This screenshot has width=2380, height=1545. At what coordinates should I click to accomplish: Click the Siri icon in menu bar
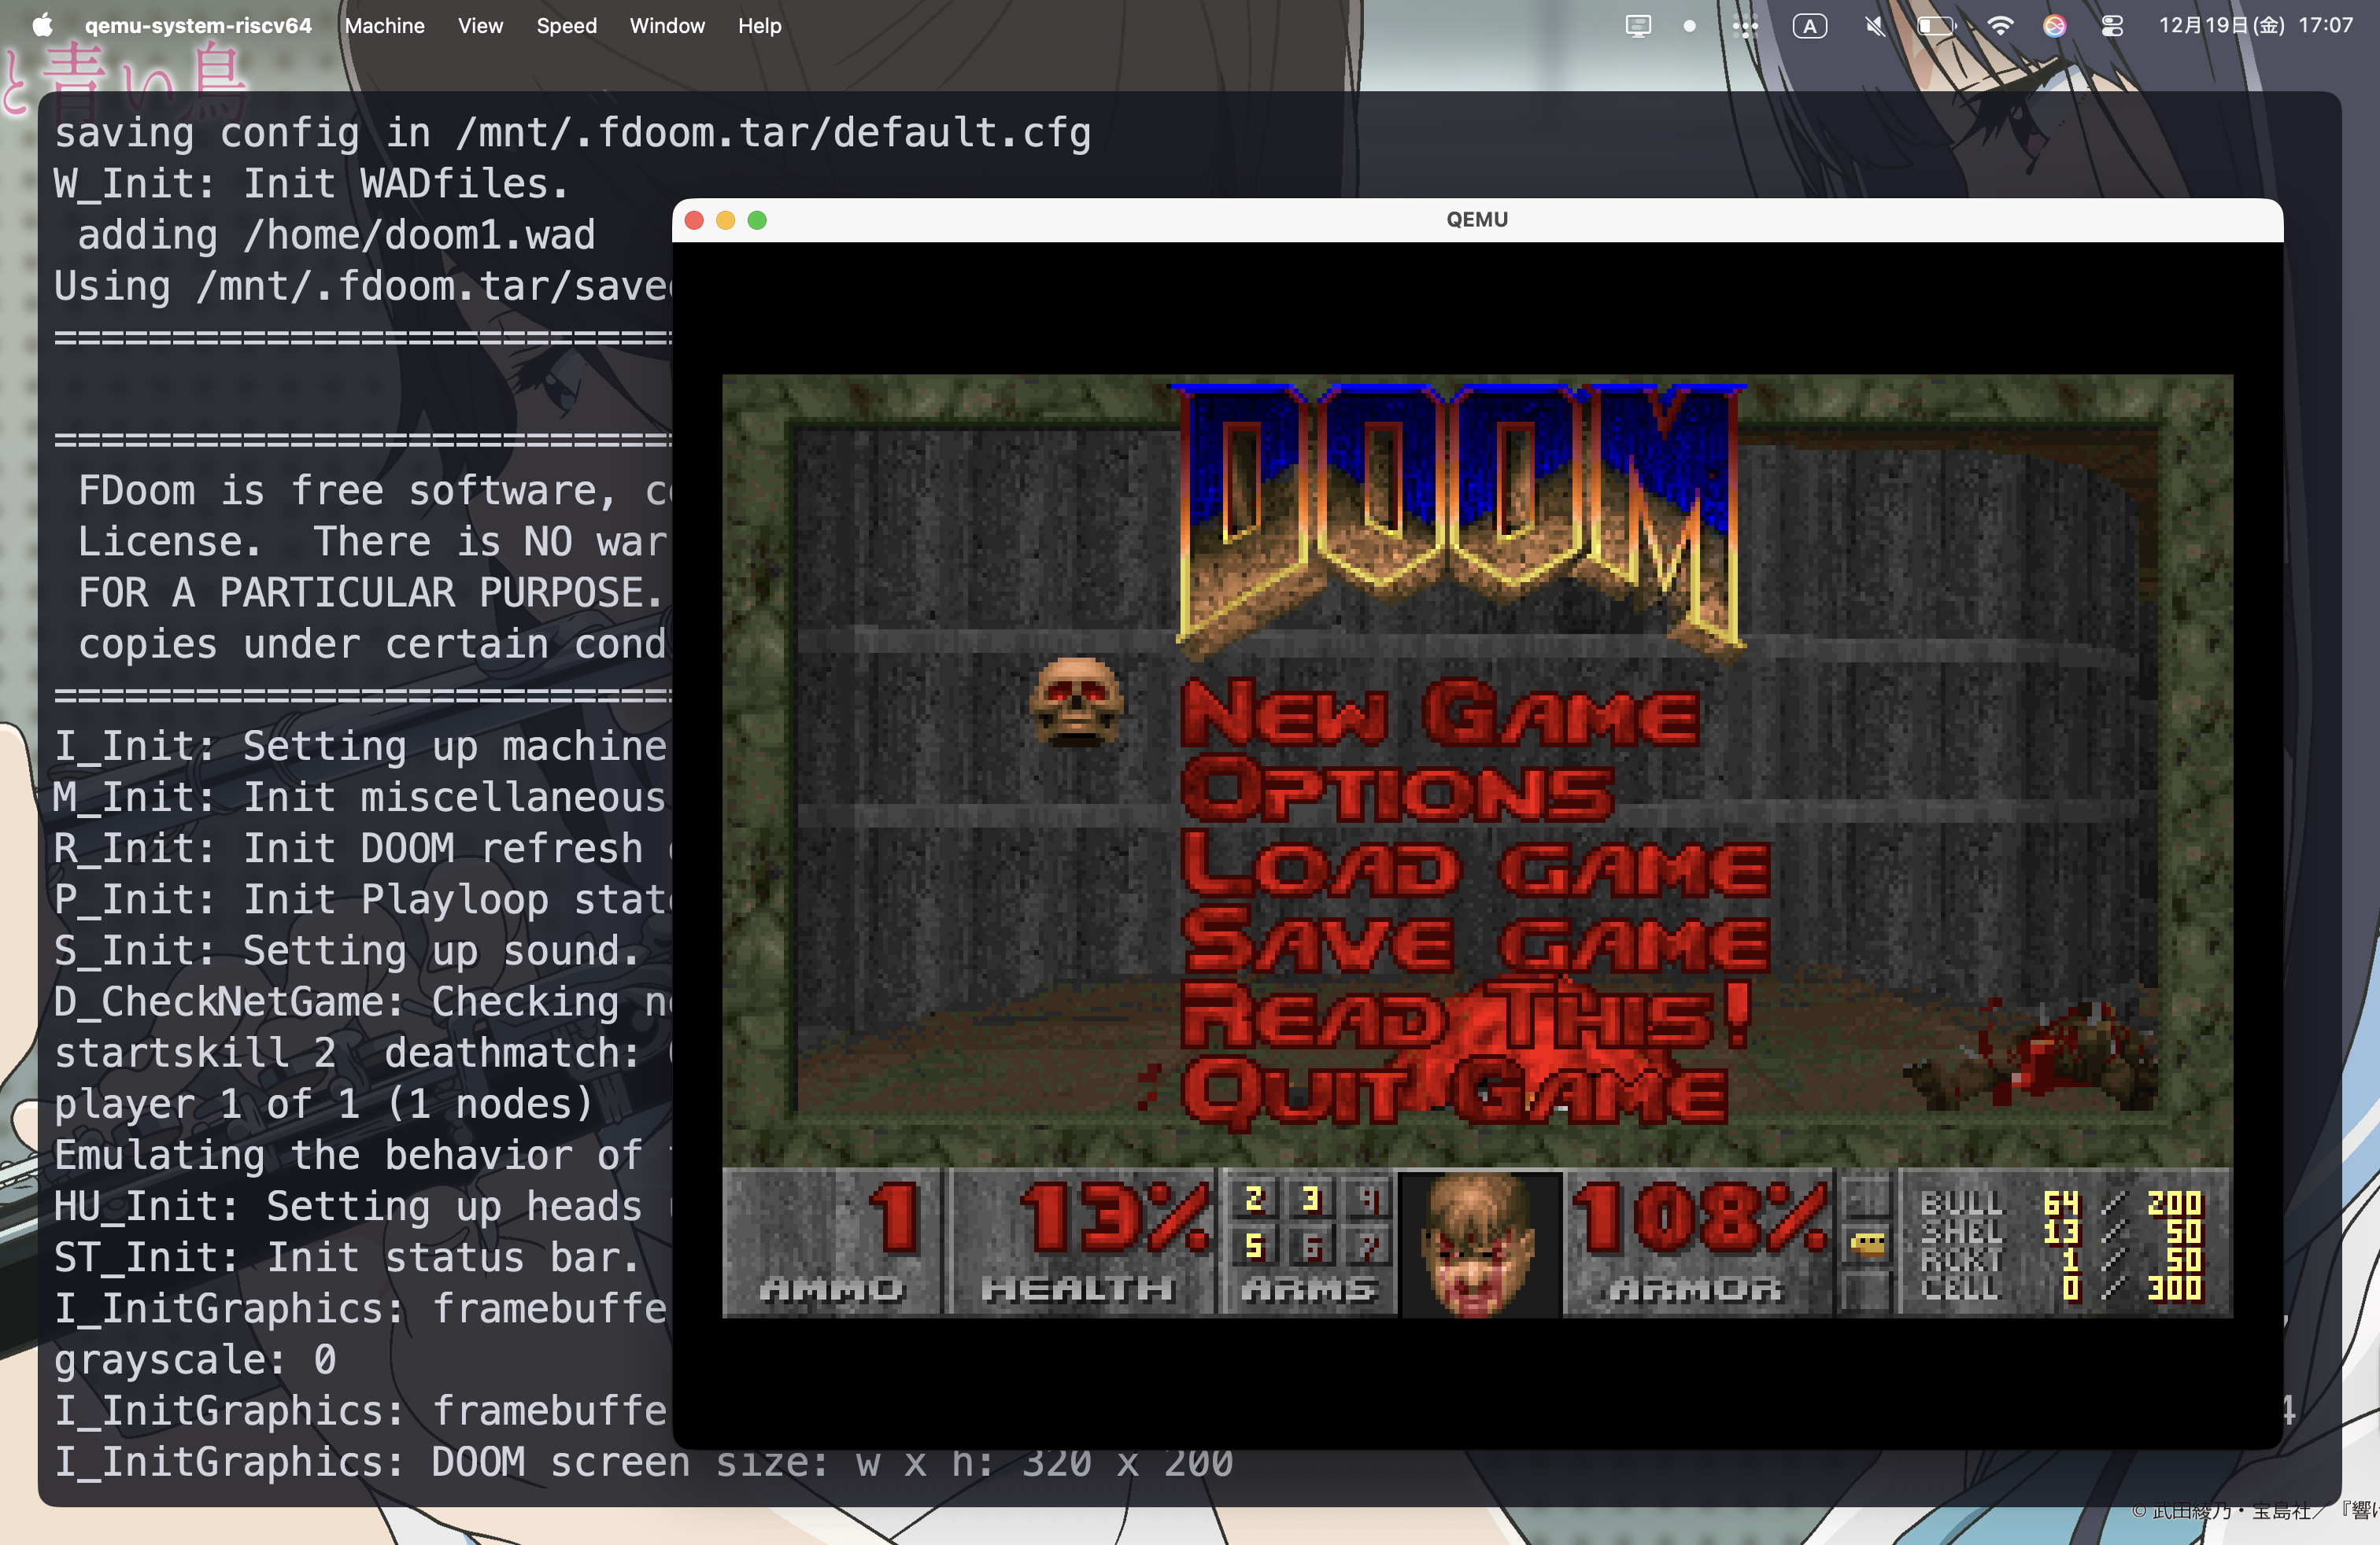point(2054,26)
